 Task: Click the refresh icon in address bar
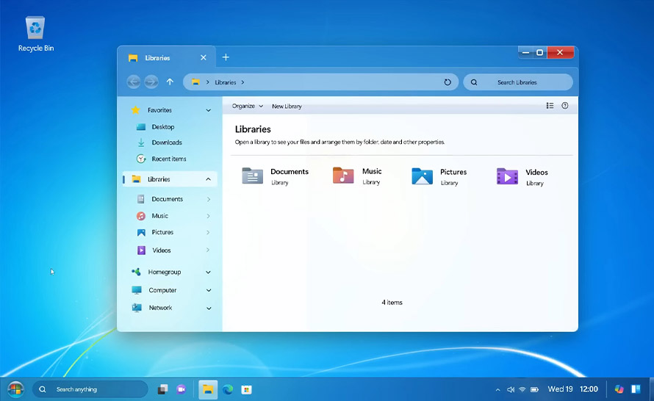click(448, 82)
